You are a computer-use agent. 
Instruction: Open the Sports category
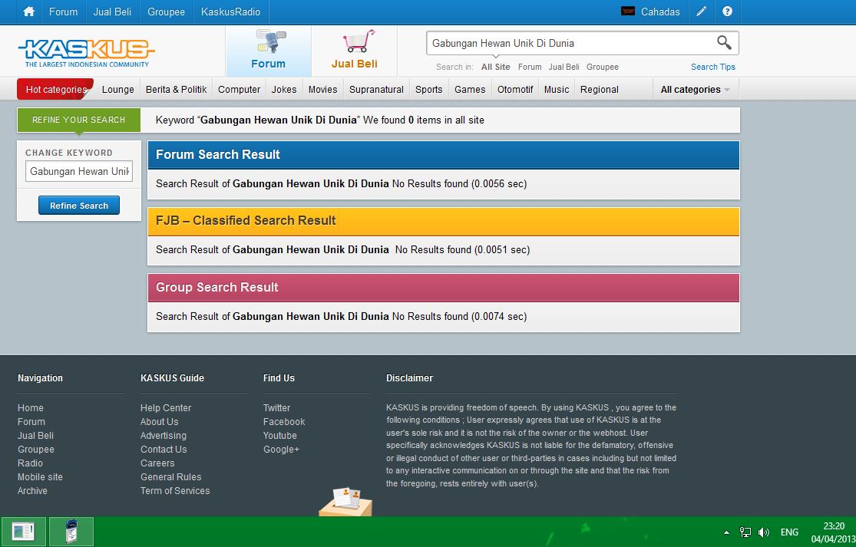tap(428, 90)
